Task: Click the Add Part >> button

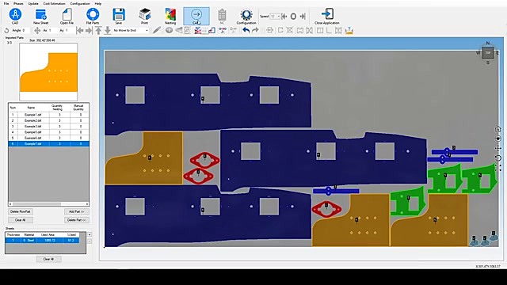Action: tap(77, 211)
